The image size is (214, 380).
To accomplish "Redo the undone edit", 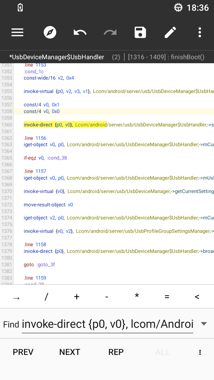I will coord(110,32).
